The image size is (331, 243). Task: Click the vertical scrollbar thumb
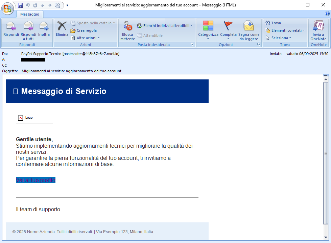326,153
